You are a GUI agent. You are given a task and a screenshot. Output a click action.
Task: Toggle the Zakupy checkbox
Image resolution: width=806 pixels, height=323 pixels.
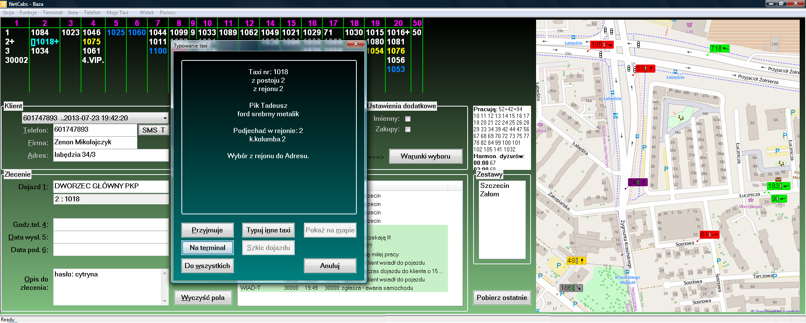click(408, 130)
